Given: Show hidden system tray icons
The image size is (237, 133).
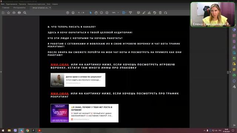Looking at the screenshot, I should click(204, 130).
